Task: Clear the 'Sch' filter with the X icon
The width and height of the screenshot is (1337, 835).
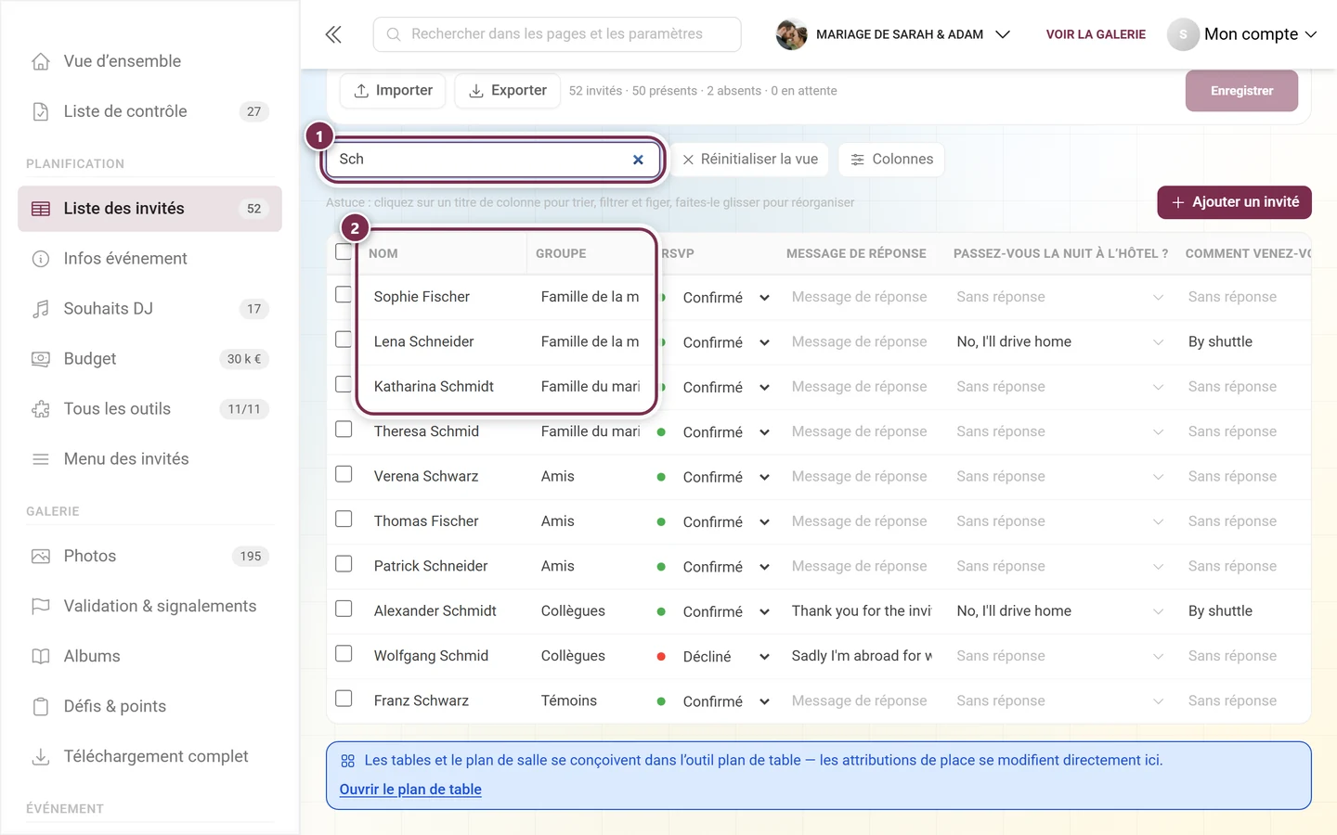Action: coord(638,160)
